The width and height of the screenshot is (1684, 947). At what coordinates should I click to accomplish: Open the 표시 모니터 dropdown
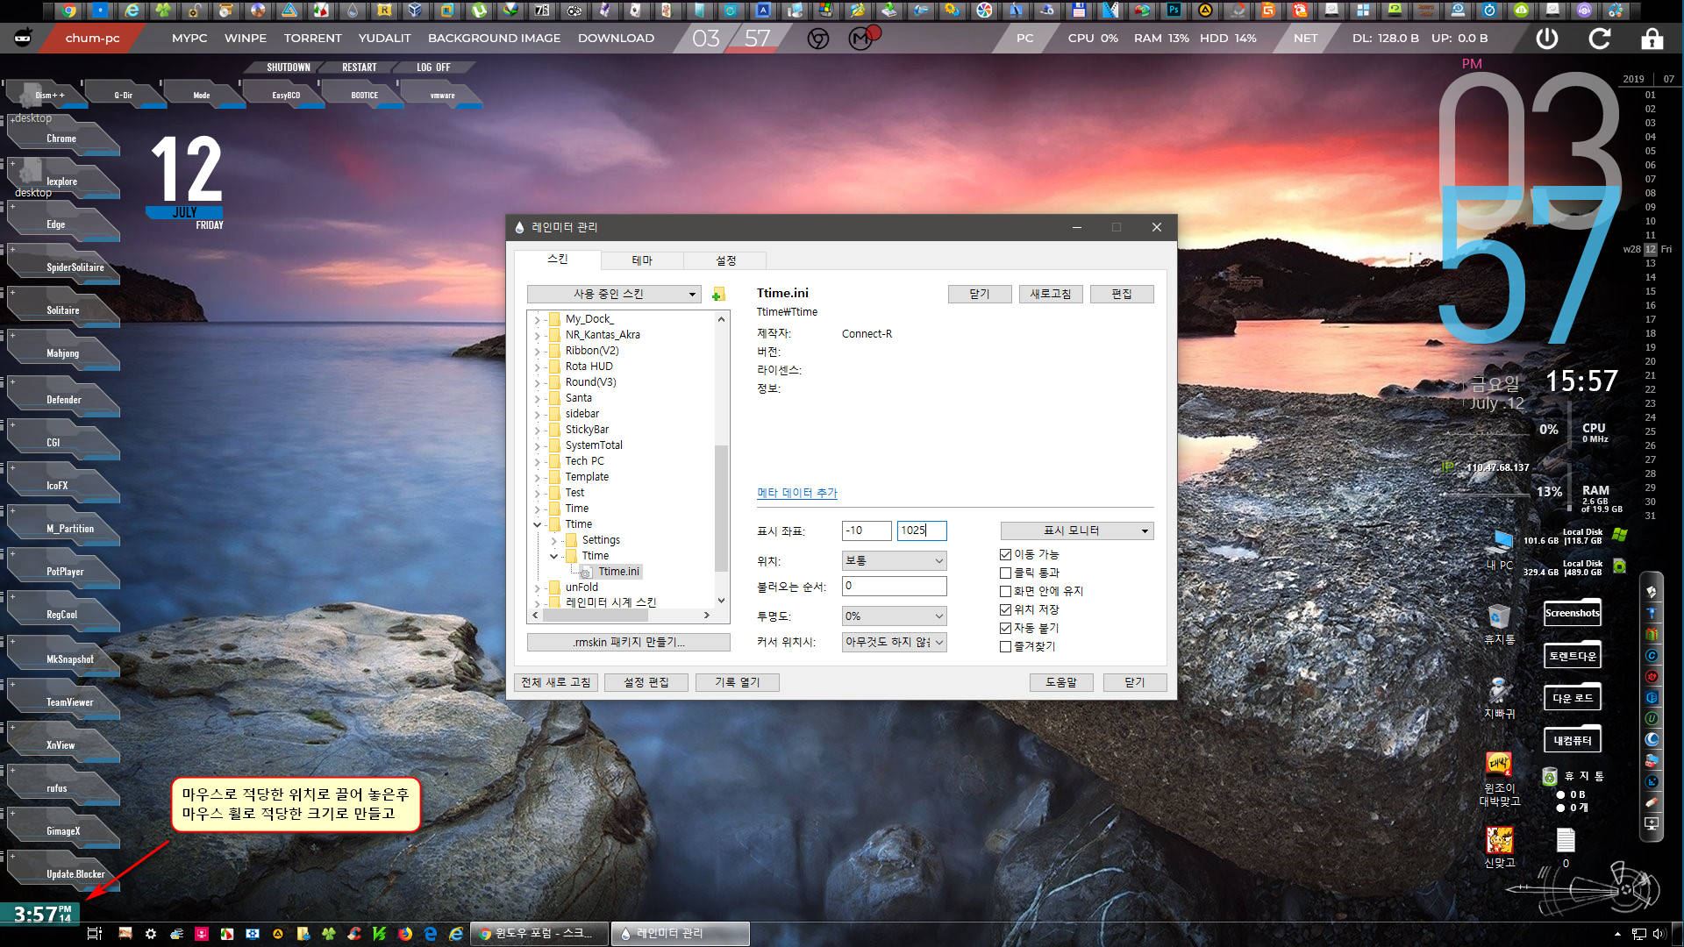1077,530
